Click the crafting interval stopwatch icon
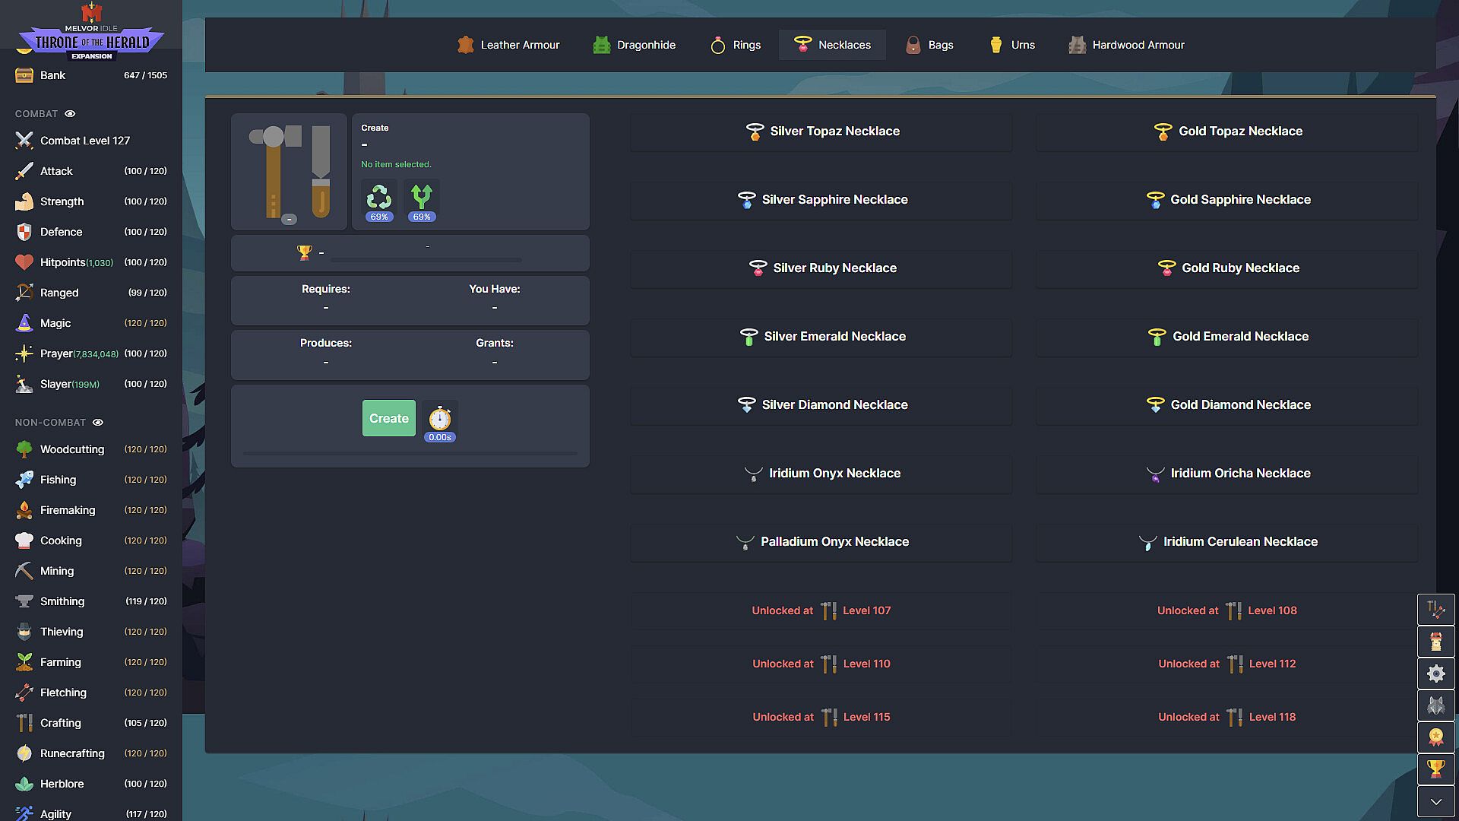The height and width of the screenshot is (821, 1459). [440, 419]
